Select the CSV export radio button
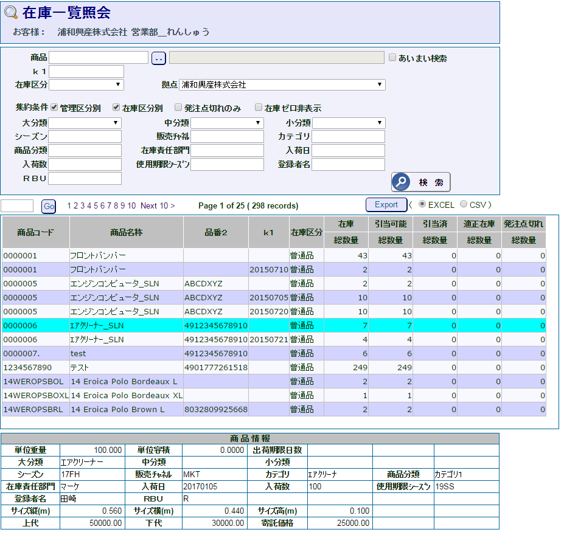Screen dimensions: 564x538 tap(464, 204)
